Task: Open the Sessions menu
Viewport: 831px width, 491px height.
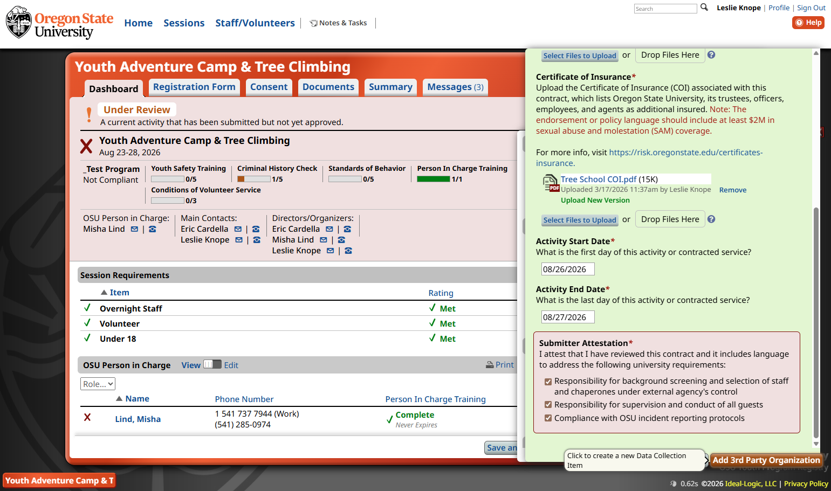Action: pyautogui.click(x=184, y=23)
